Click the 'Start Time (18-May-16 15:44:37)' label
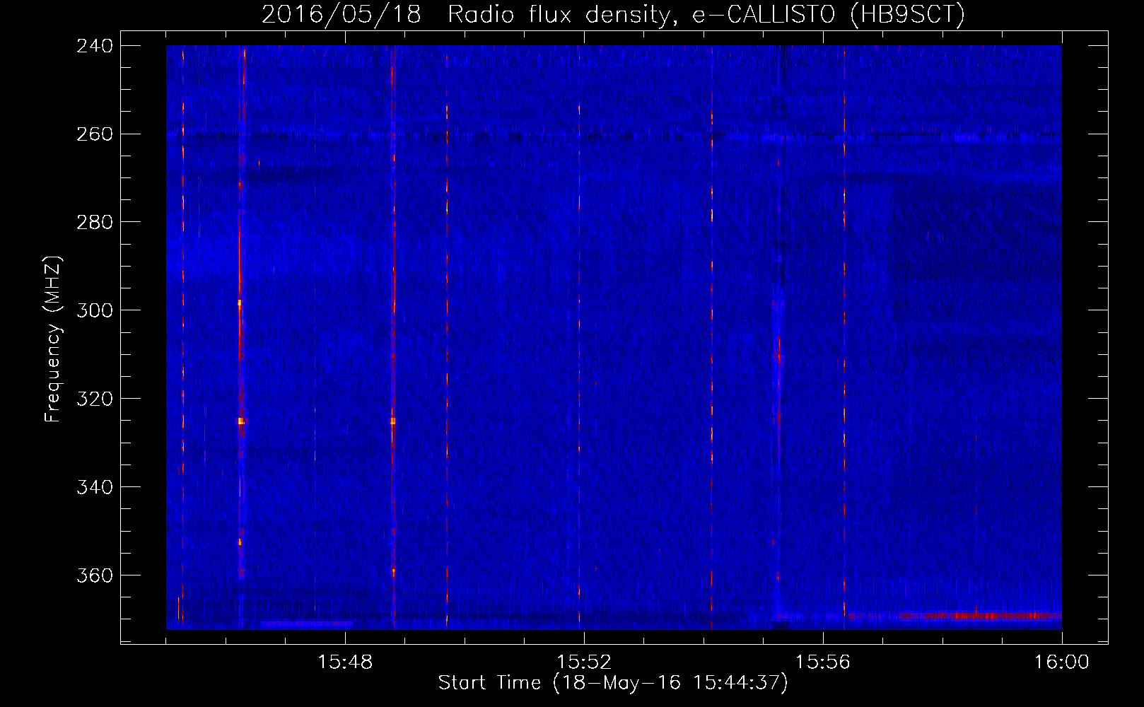 click(613, 683)
